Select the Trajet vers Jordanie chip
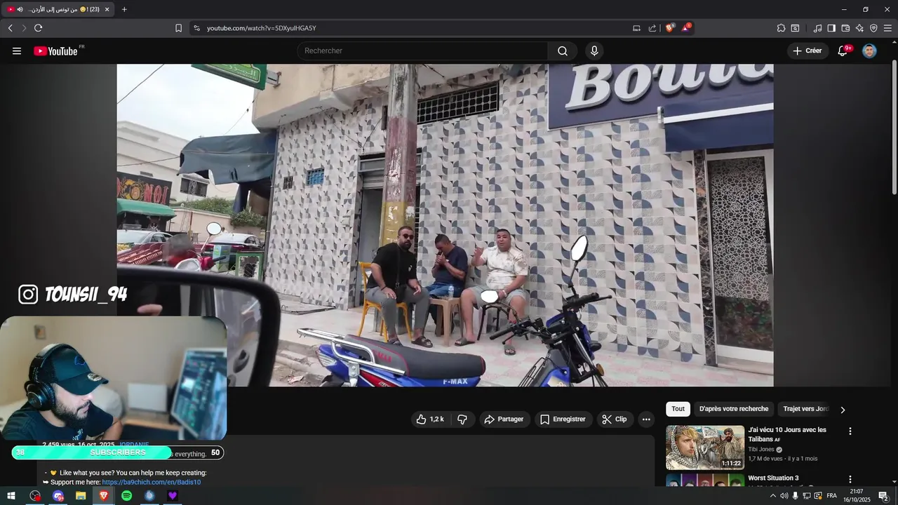This screenshot has height=505, width=898. click(x=805, y=409)
